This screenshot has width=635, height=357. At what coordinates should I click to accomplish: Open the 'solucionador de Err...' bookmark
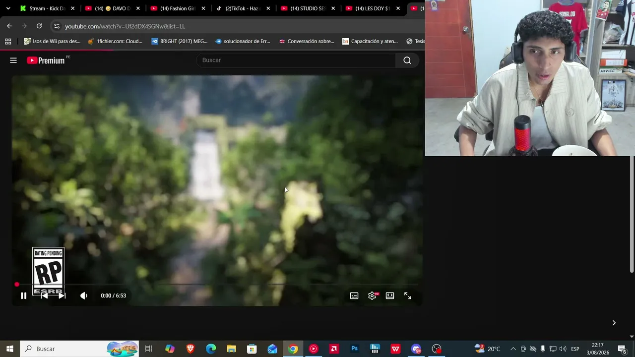point(243,41)
